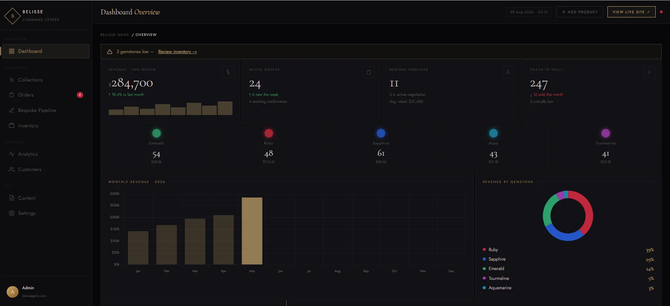670x306 pixels.
Task: Click the warning triangle icon in alert banner
Action: tap(110, 52)
